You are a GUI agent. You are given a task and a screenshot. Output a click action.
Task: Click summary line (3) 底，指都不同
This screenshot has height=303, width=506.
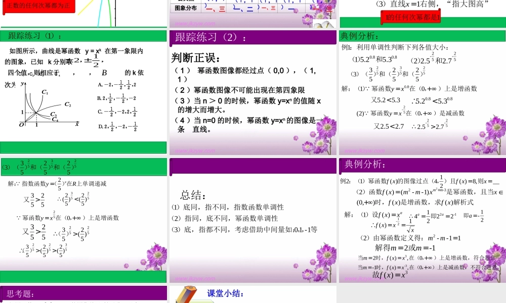click(244, 230)
